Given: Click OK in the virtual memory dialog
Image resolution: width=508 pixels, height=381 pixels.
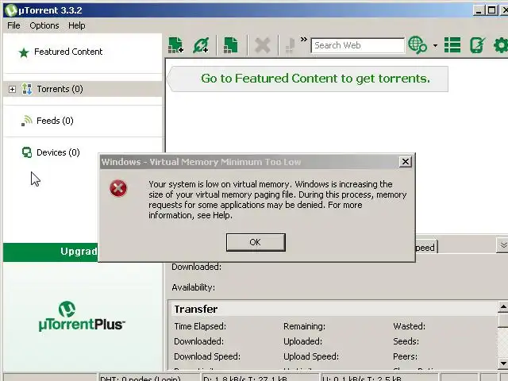Looking at the screenshot, I should 256,242.
